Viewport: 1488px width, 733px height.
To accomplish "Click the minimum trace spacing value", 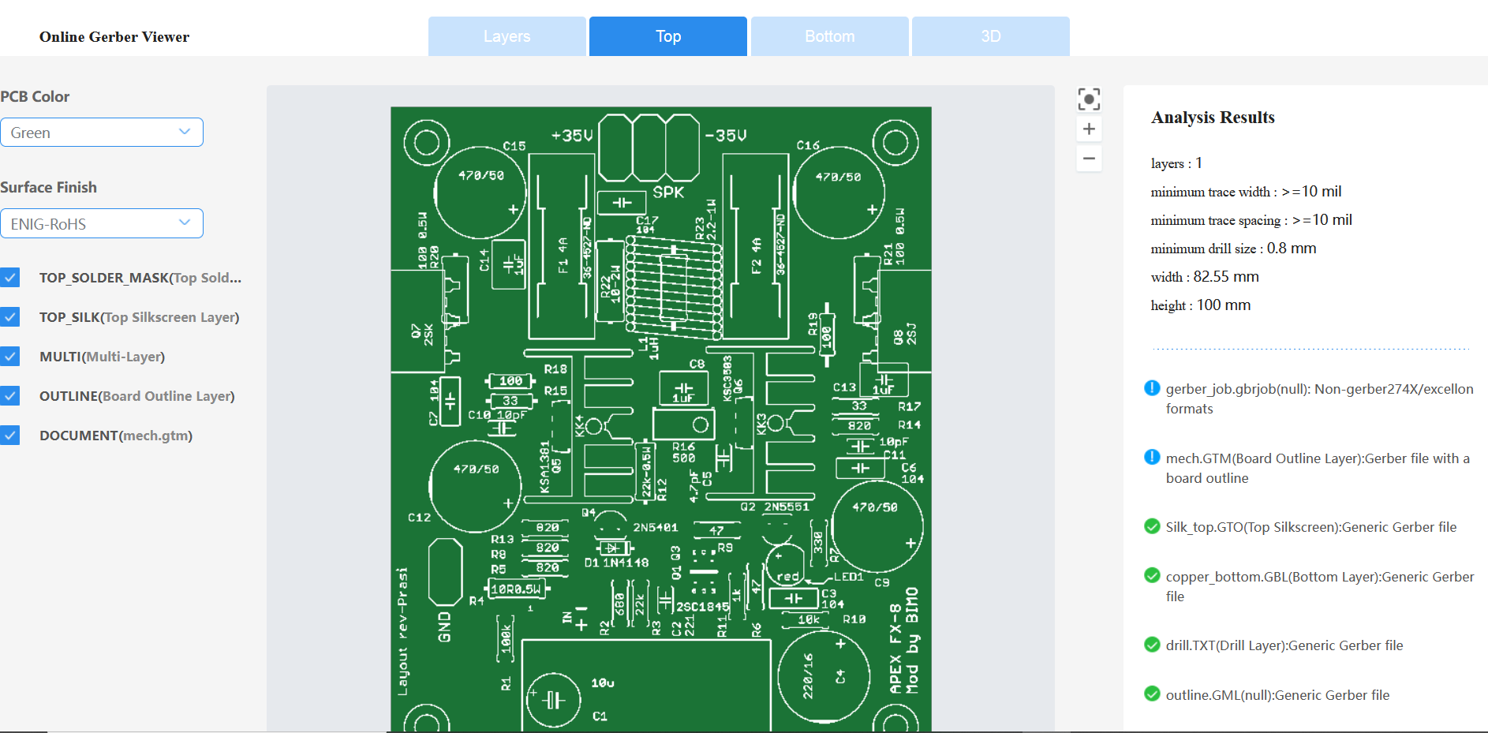I will 1322,220.
